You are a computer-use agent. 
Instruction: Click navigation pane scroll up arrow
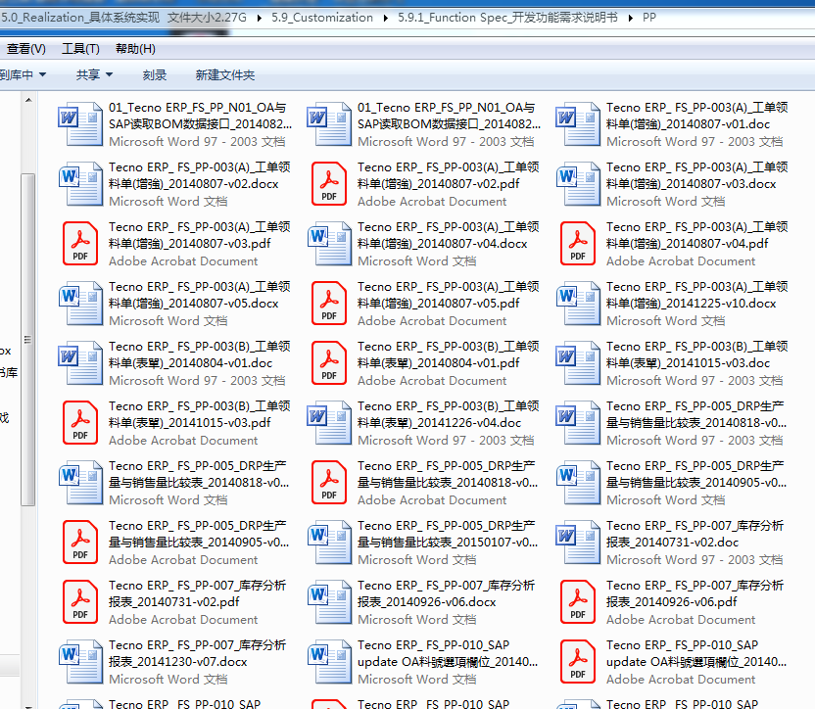[x=28, y=100]
